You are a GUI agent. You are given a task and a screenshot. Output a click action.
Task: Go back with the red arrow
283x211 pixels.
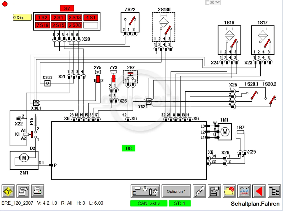click(259, 191)
